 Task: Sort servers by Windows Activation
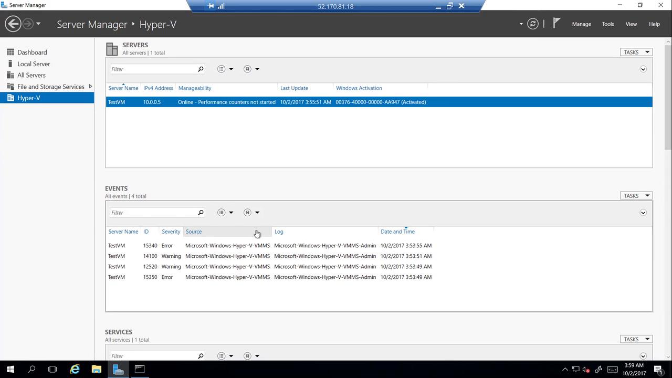381,88
